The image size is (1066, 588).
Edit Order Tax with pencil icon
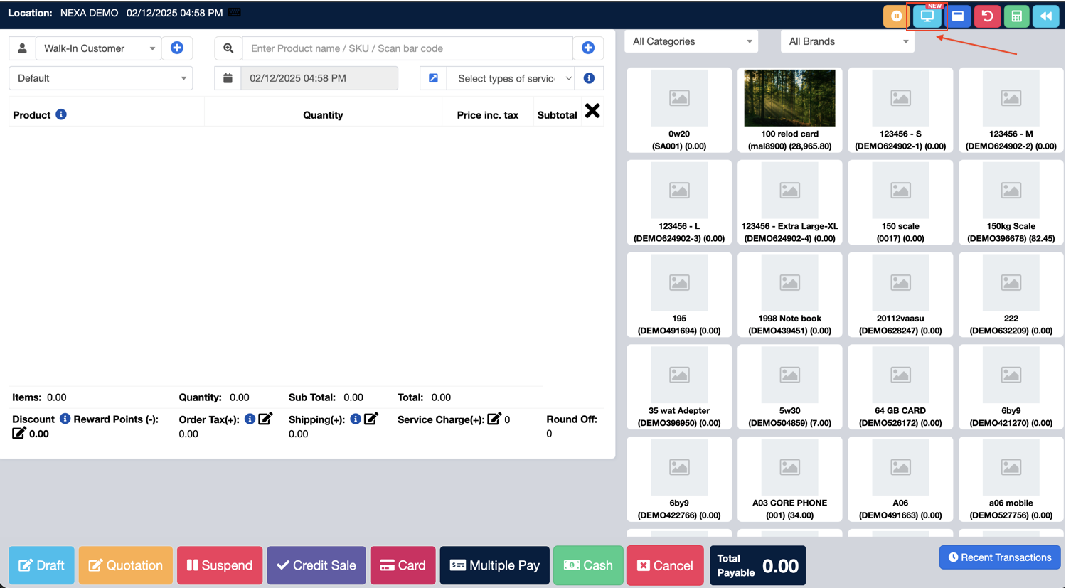pyautogui.click(x=265, y=419)
